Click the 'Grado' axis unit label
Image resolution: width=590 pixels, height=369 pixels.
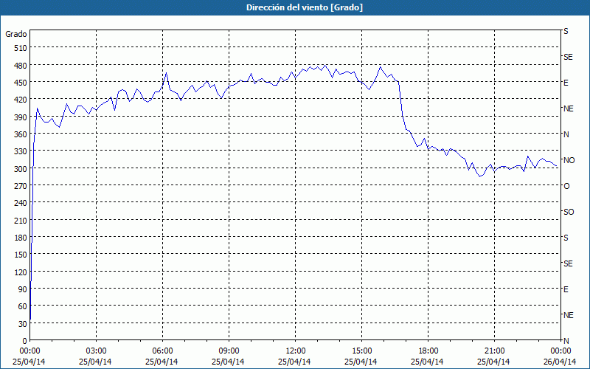pyautogui.click(x=16, y=34)
